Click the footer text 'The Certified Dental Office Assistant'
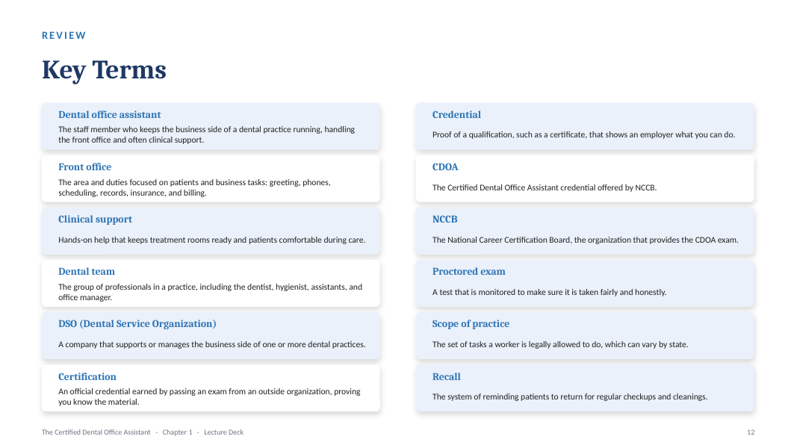 (96, 432)
